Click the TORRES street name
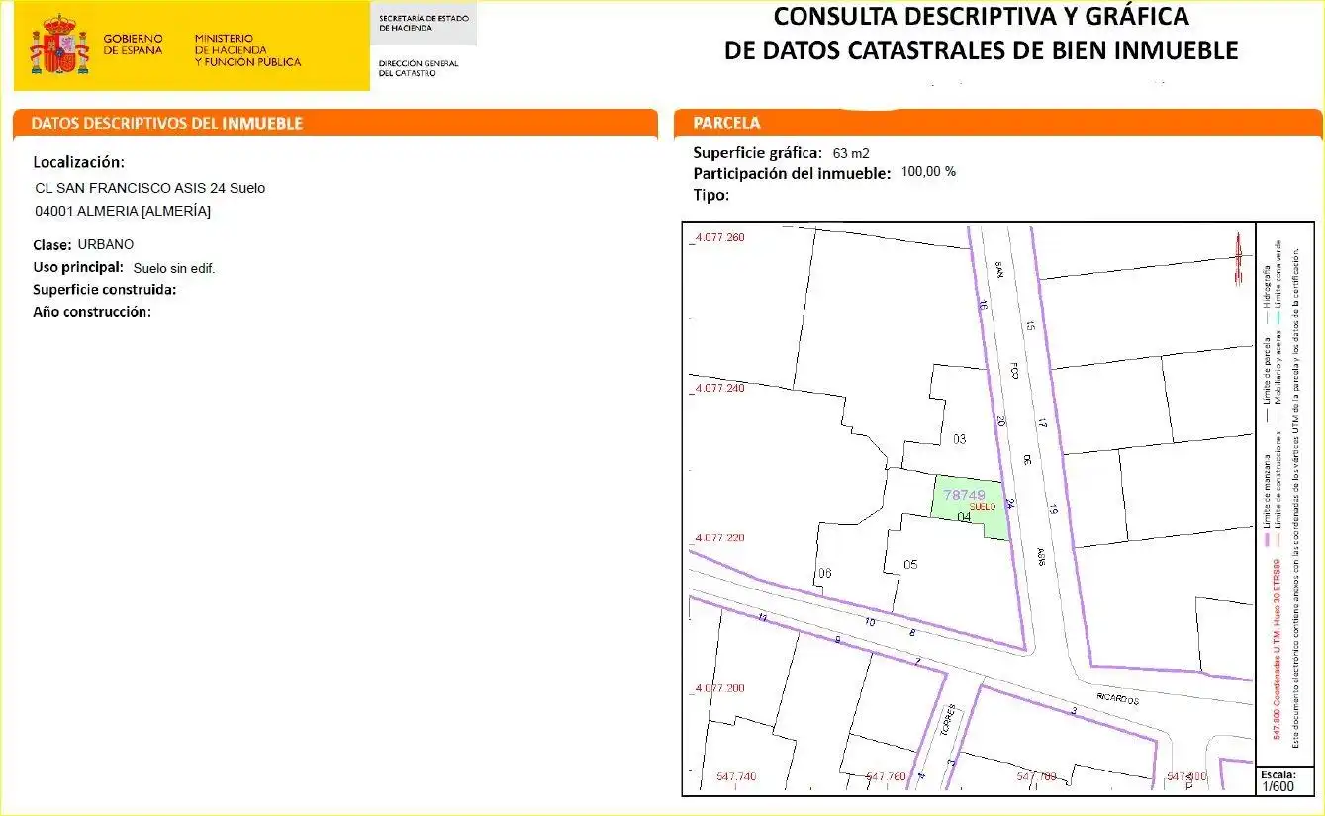The height and width of the screenshot is (816, 1325). (x=948, y=722)
